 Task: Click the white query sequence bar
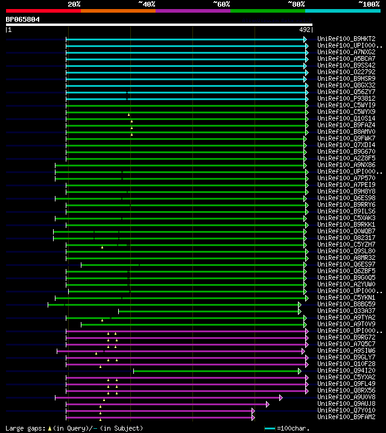(159, 25)
